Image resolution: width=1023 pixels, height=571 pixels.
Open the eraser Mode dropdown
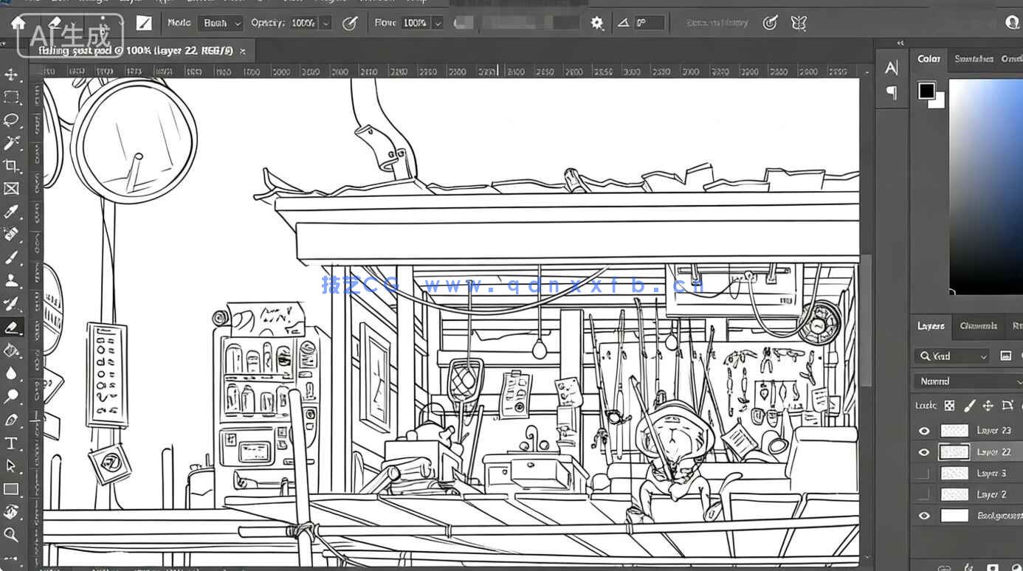(221, 23)
